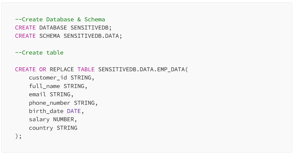Click the CREATE keyword before DATABASE
293x155 pixels.
[x=25, y=28]
